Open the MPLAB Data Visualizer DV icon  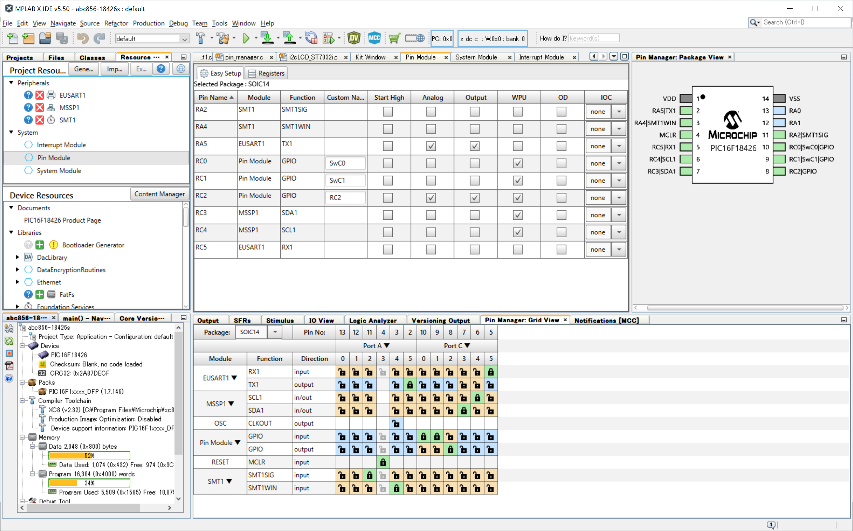point(354,38)
